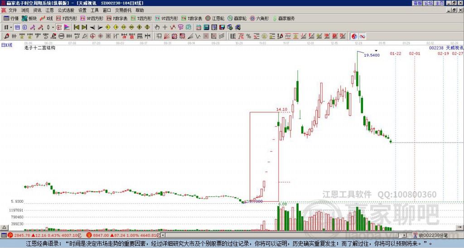
Task: Click the up triangle button beside volume panel
Action: [x=4, y=227]
